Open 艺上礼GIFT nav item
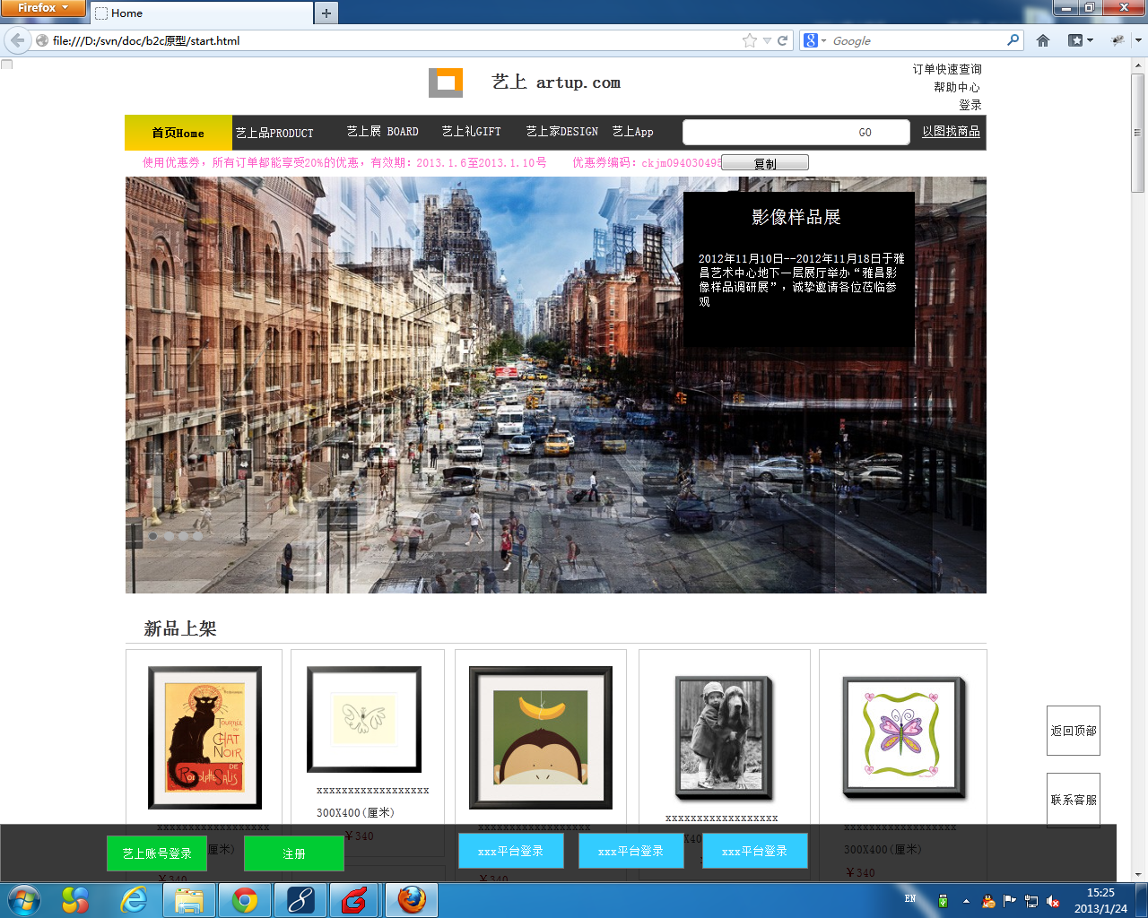Image resolution: width=1148 pixels, height=918 pixels. tap(471, 132)
